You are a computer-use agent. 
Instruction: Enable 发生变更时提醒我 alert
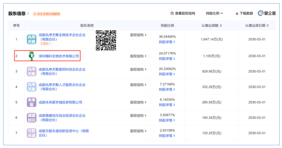46,14
